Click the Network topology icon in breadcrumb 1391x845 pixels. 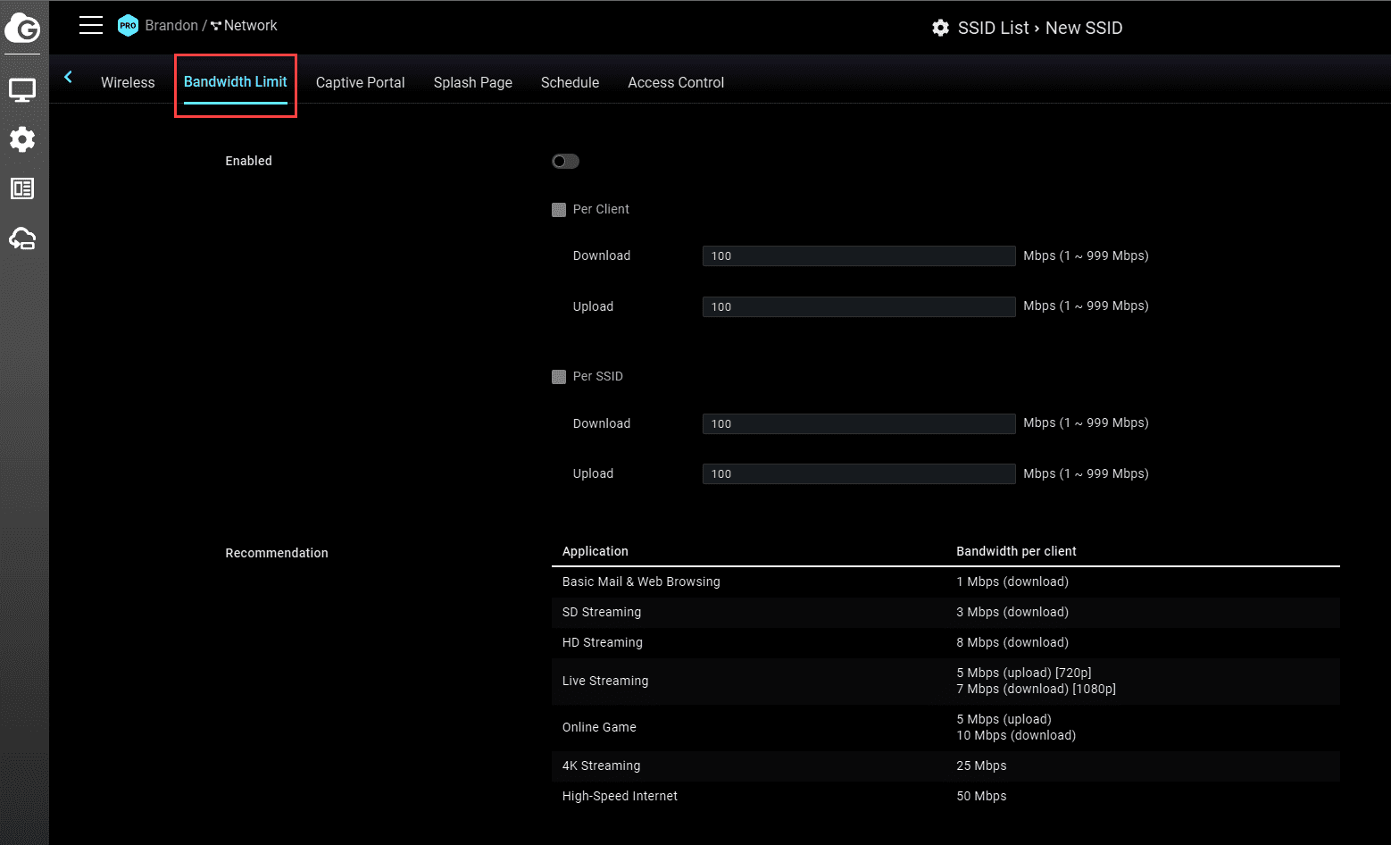point(216,26)
